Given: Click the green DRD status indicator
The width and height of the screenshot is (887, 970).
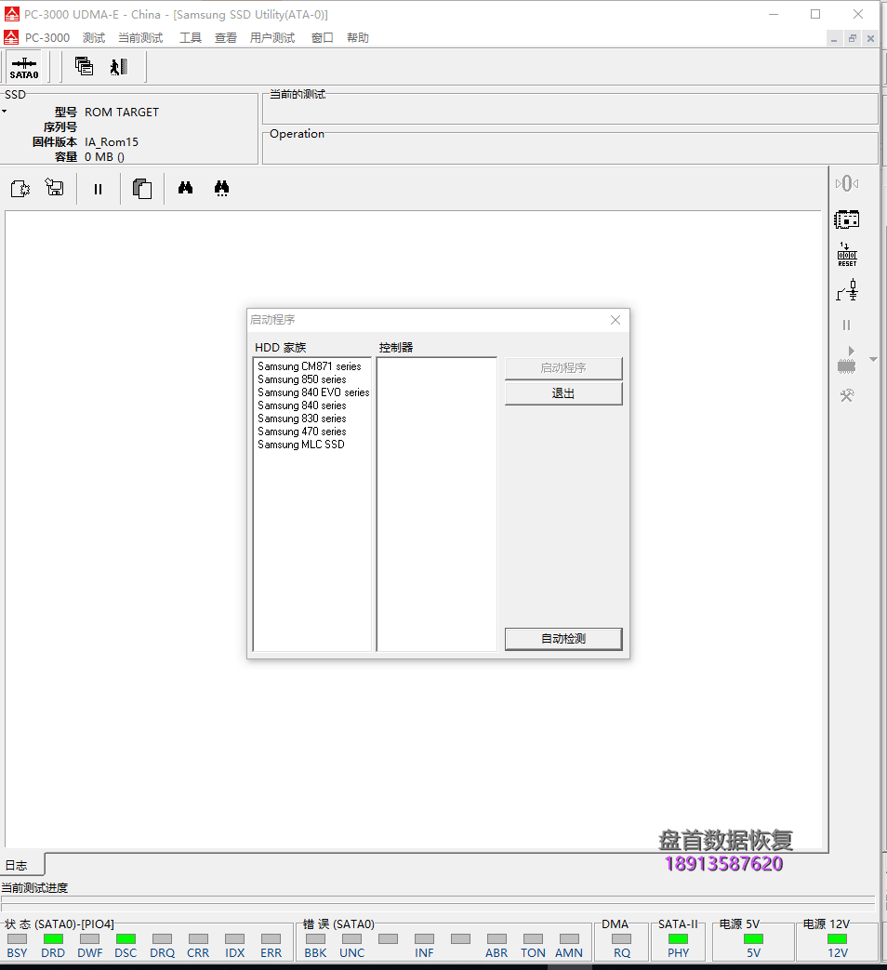Looking at the screenshot, I should 53,939.
